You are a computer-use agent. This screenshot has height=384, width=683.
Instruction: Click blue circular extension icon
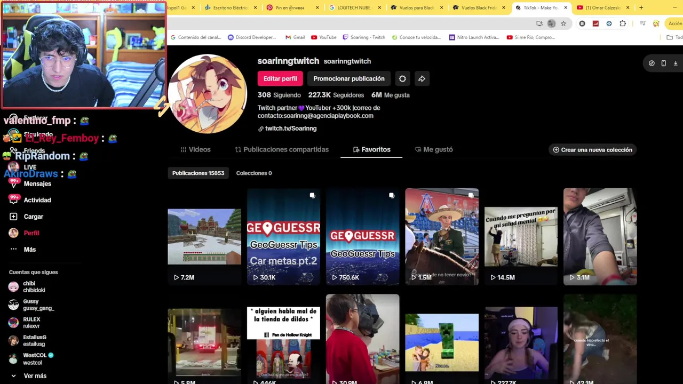(609, 23)
